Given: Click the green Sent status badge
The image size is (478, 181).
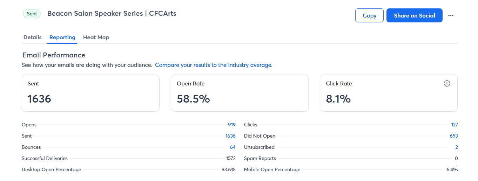Looking at the screenshot, I should click(x=32, y=14).
